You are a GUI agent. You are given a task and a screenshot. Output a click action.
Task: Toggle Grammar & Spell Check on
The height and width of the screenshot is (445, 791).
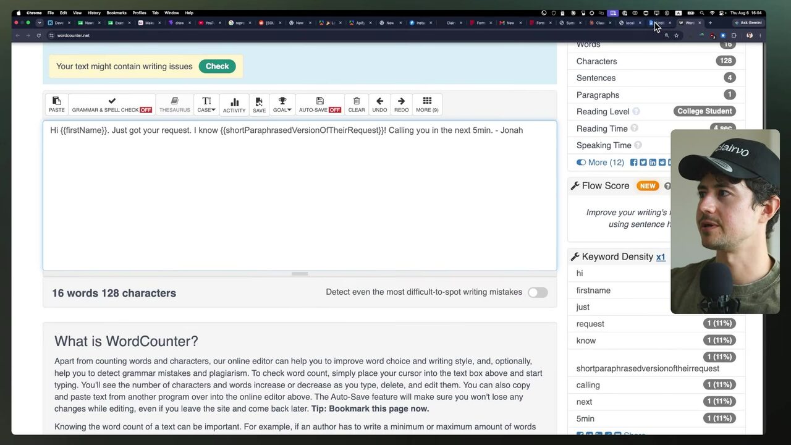[112, 104]
